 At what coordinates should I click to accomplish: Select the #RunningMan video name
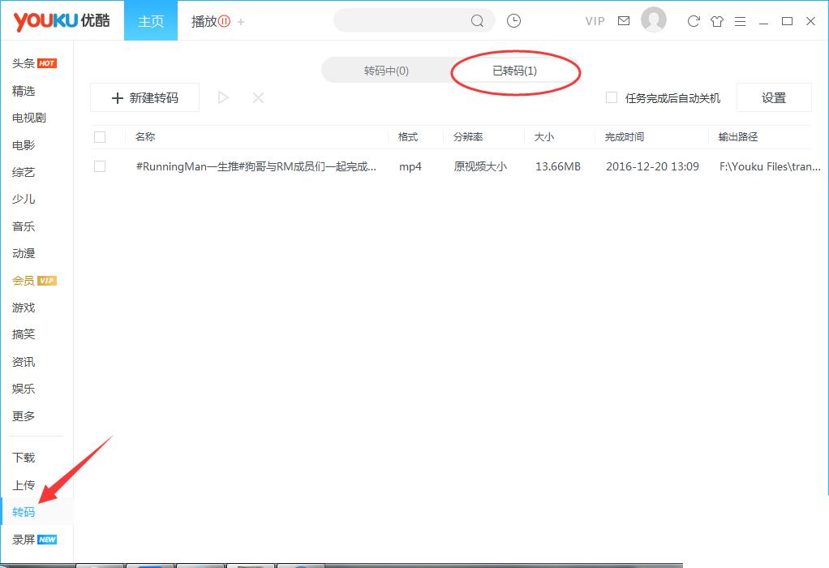coord(256,166)
